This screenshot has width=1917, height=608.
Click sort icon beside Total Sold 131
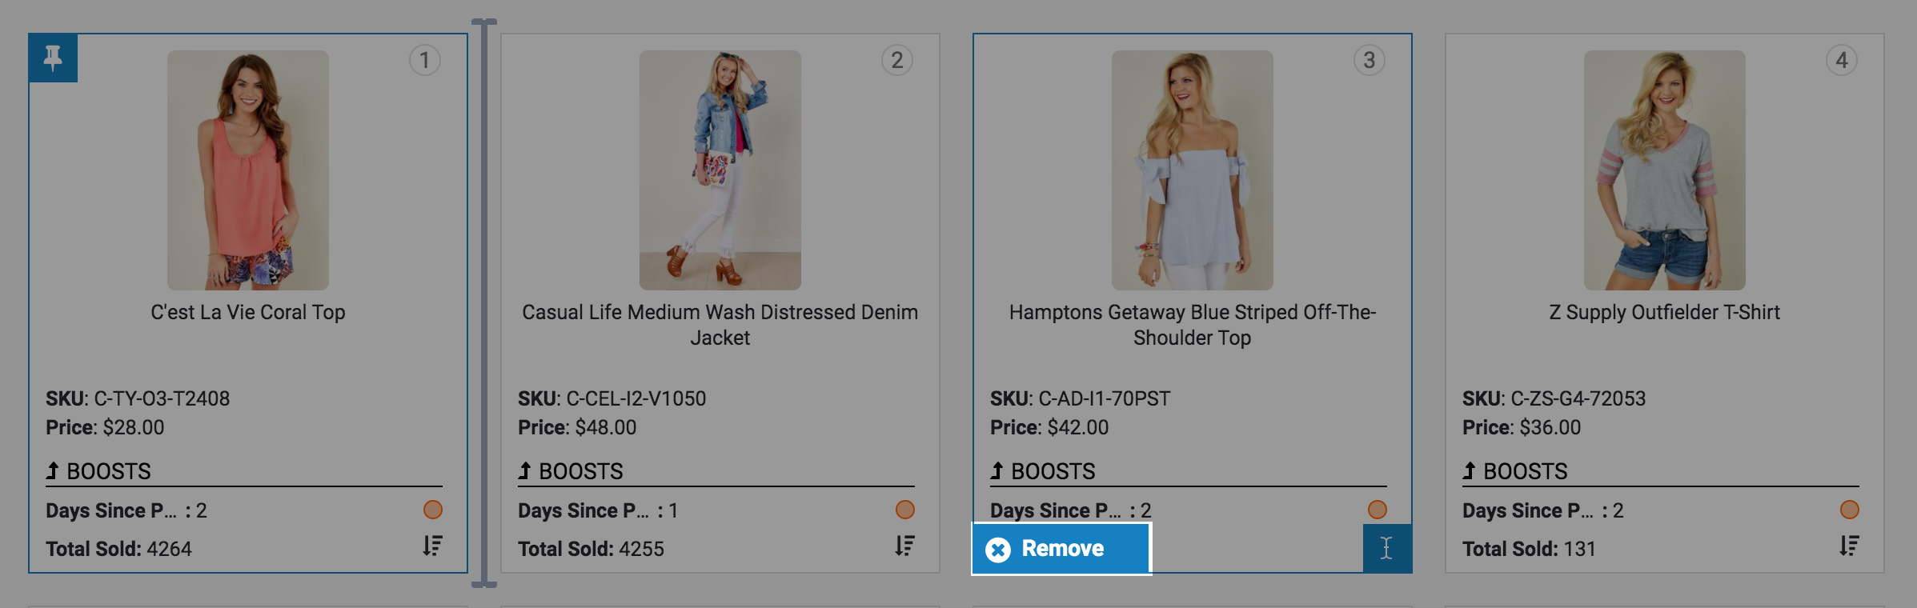(x=1849, y=546)
